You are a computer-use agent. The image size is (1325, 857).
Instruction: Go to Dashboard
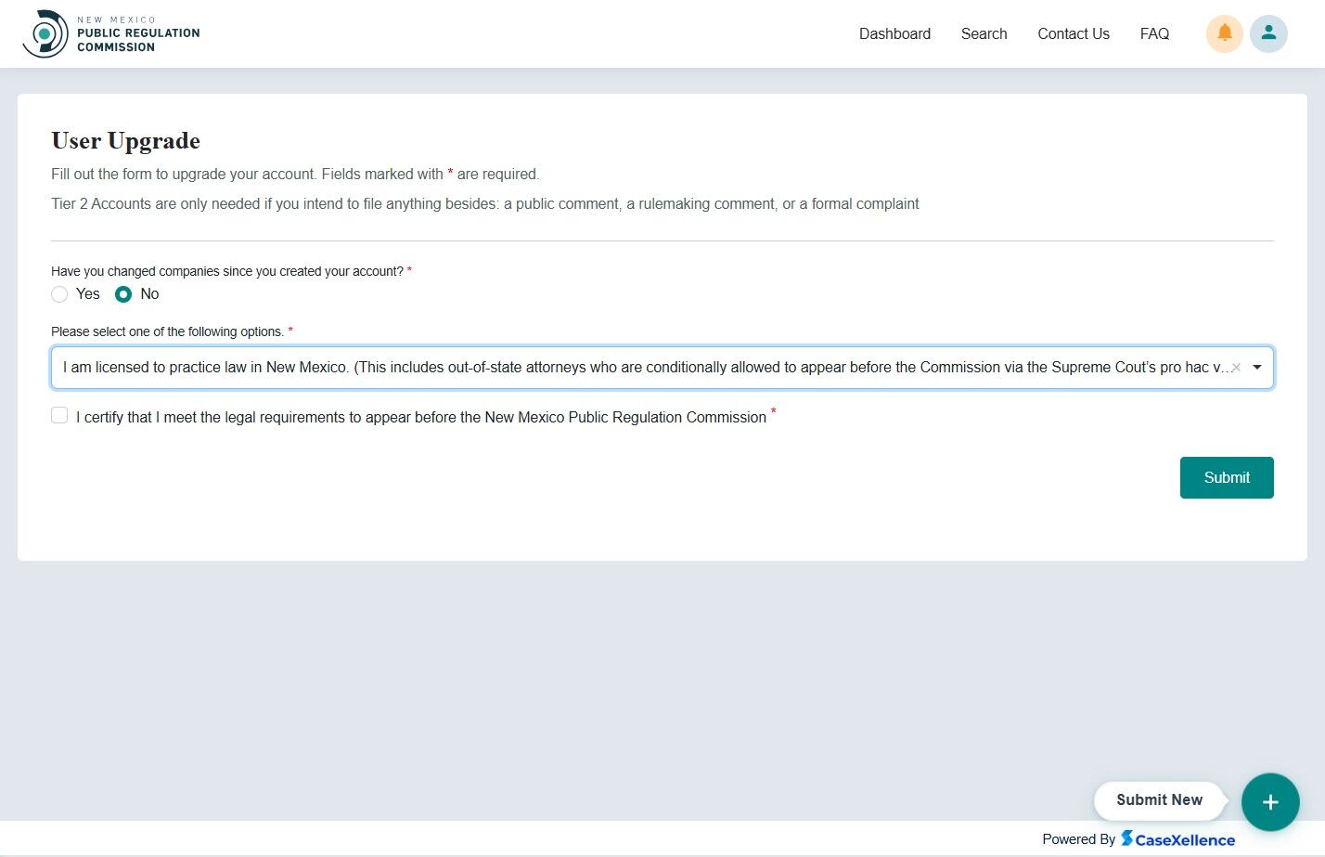[x=894, y=33]
